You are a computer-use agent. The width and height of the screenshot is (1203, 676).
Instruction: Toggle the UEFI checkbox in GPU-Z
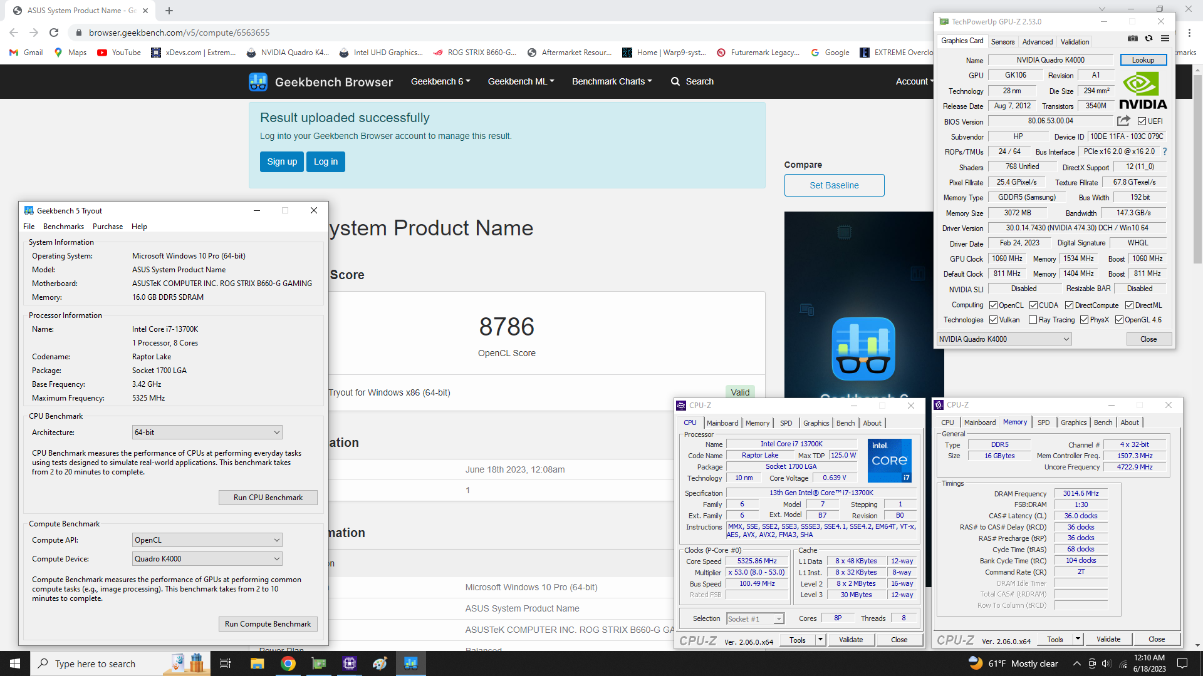(1142, 121)
